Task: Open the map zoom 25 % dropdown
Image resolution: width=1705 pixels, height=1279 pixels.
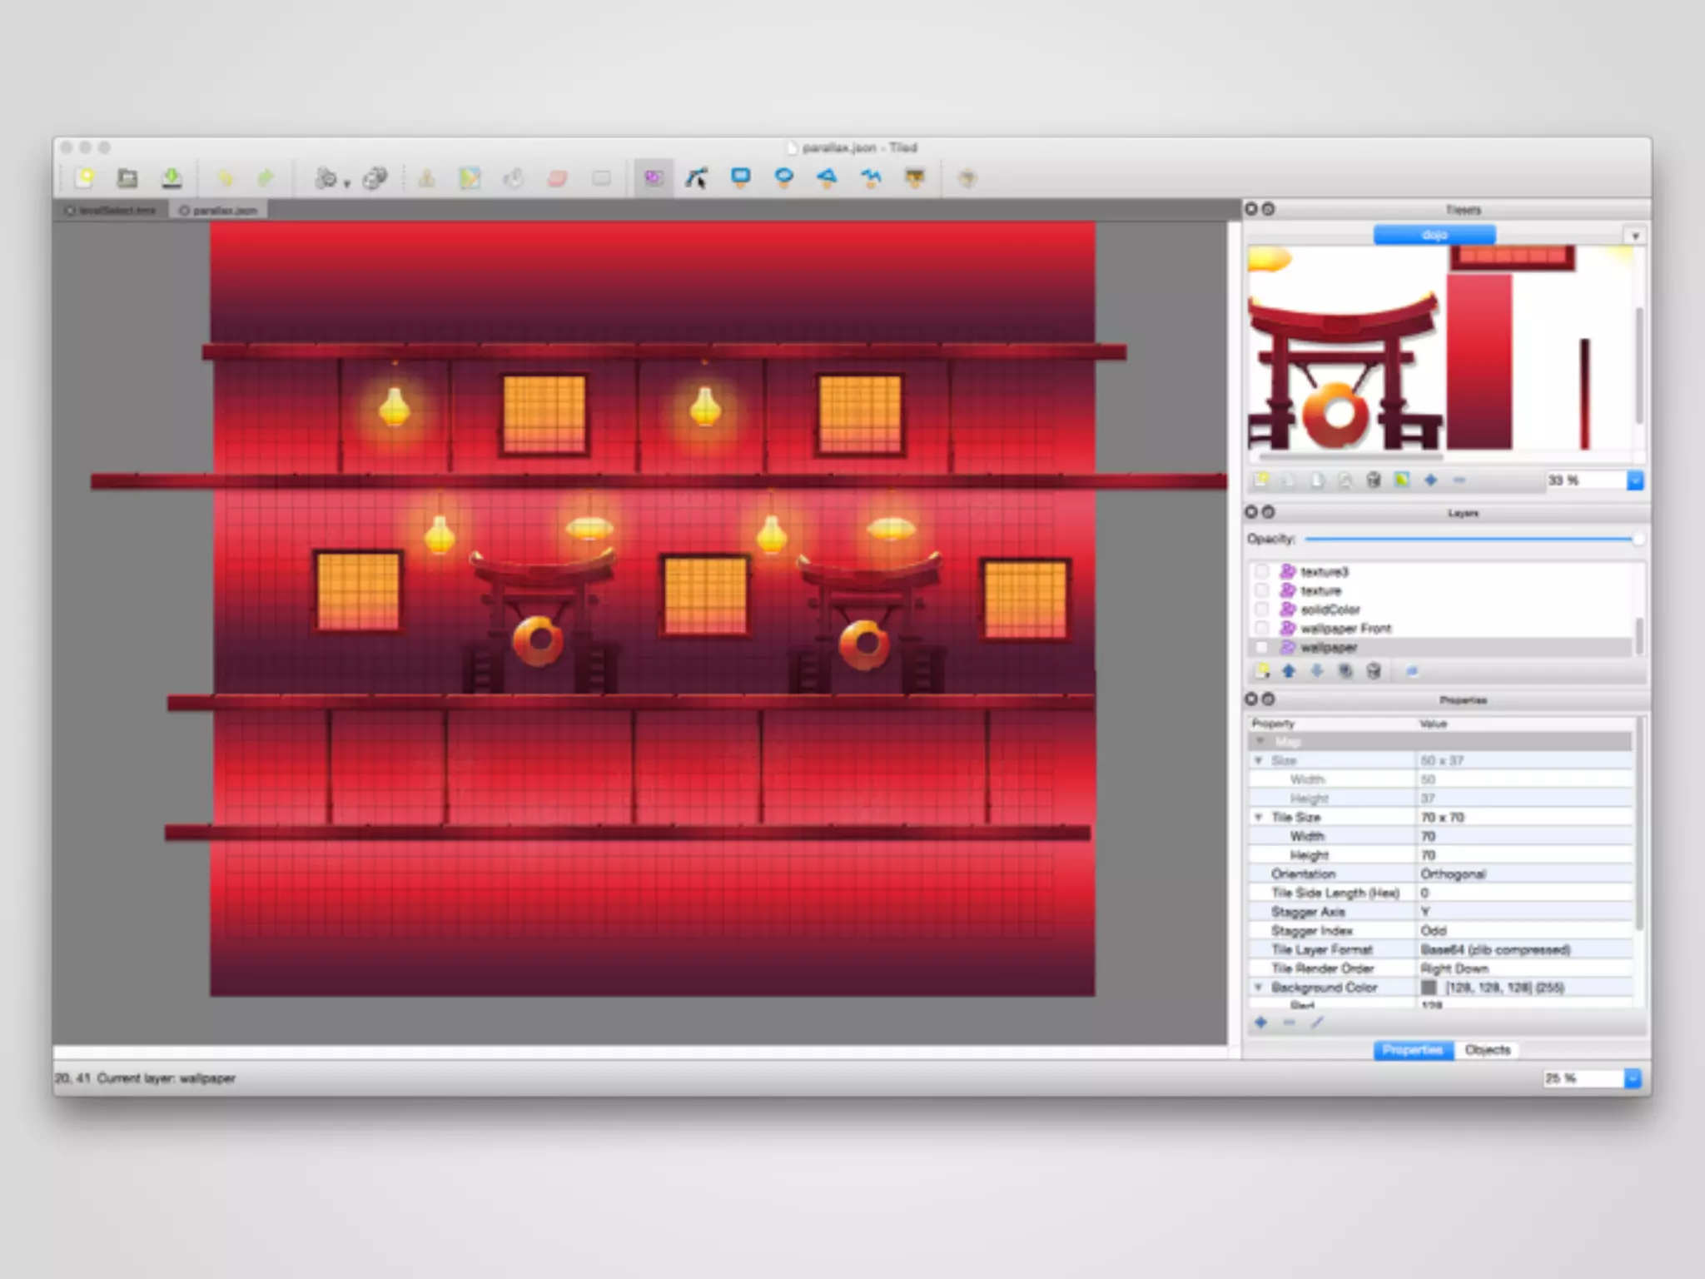Action: pyautogui.click(x=1633, y=1078)
